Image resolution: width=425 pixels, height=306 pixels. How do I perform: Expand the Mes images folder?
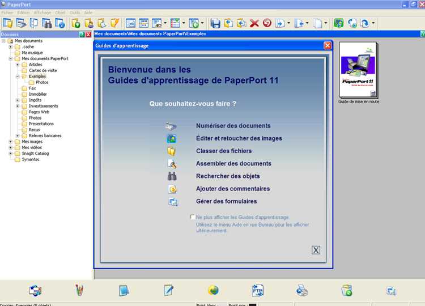(x=11, y=142)
